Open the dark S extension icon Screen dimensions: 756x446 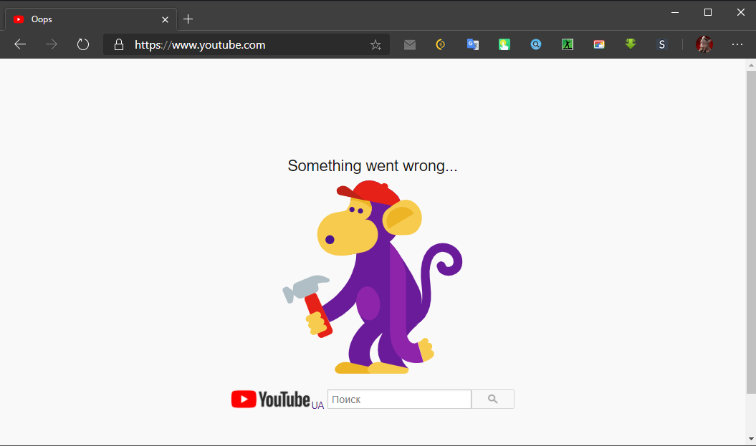tap(662, 45)
